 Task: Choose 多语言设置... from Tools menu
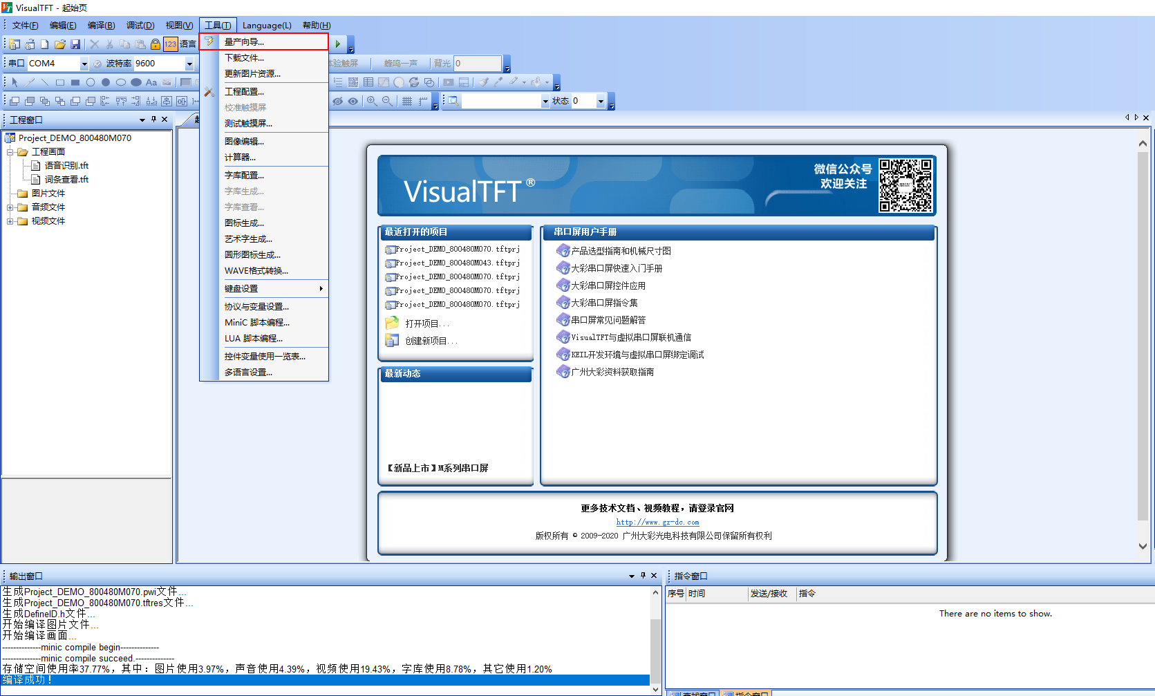coord(264,372)
